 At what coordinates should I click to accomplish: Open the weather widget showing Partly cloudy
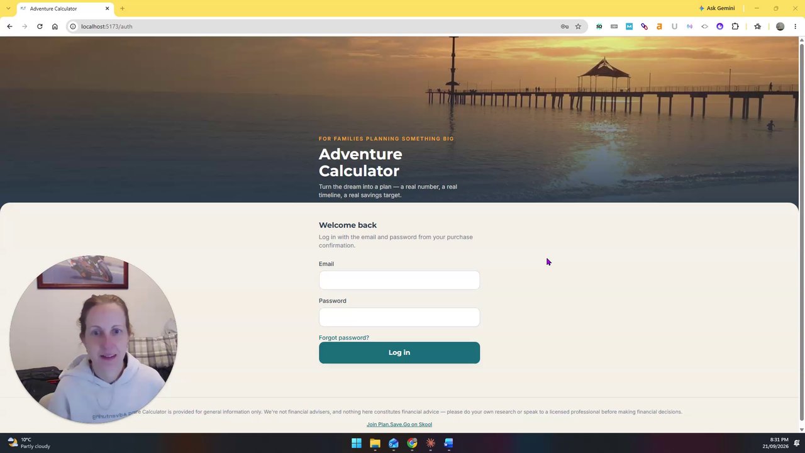click(29, 443)
